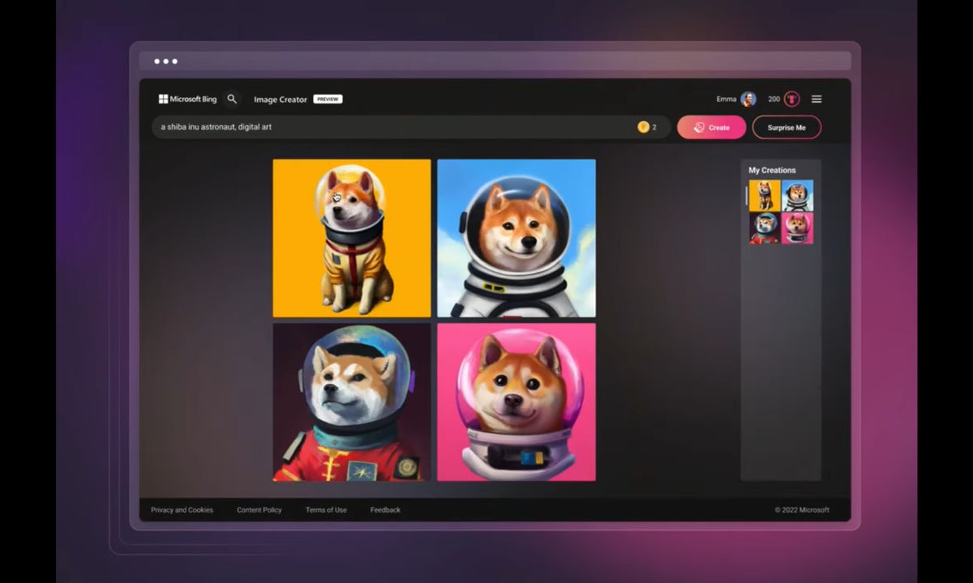Select the search magnifying glass icon
The width and height of the screenshot is (973, 583).
click(x=232, y=98)
